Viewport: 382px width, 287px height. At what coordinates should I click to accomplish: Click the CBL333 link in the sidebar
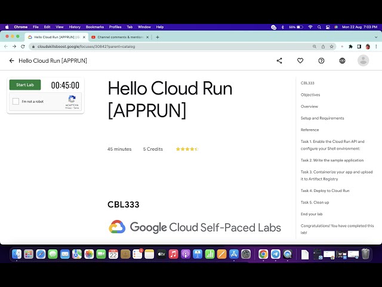pos(307,83)
